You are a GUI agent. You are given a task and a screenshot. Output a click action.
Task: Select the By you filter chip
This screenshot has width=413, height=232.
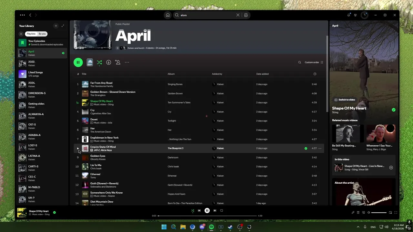coord(42,34)
